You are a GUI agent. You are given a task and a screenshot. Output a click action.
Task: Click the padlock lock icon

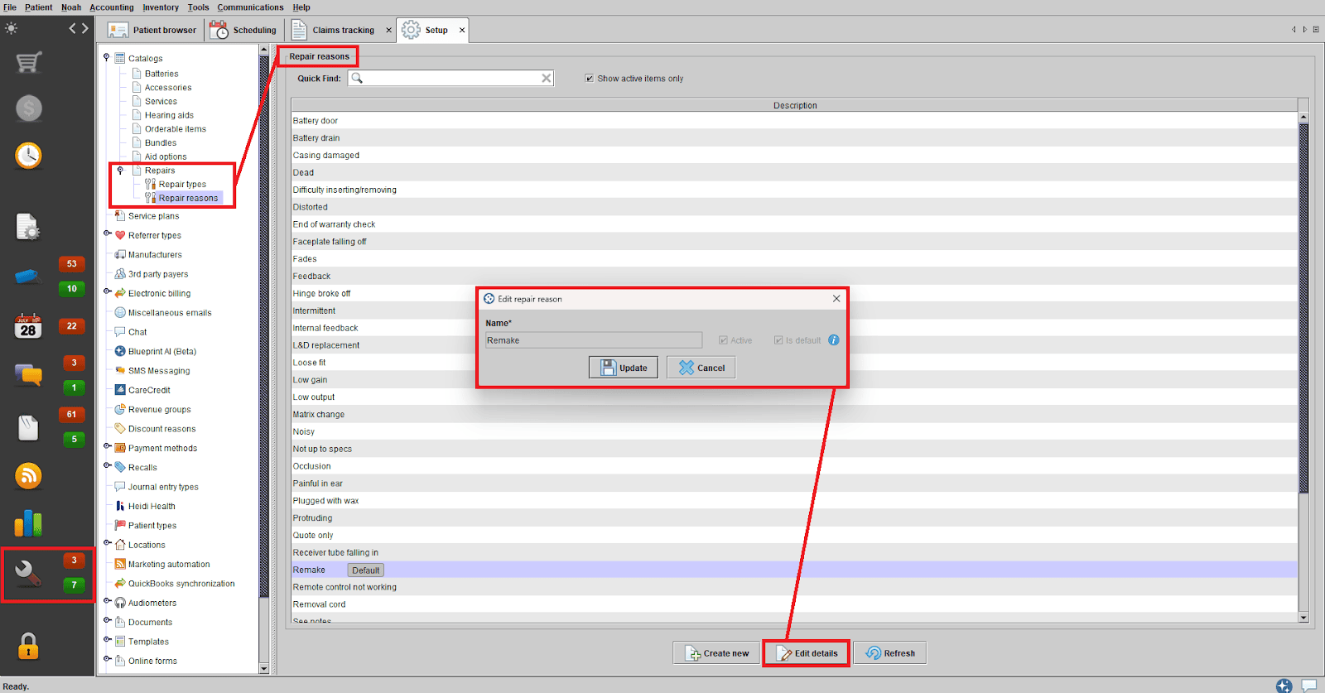click(x=28, y=646)
